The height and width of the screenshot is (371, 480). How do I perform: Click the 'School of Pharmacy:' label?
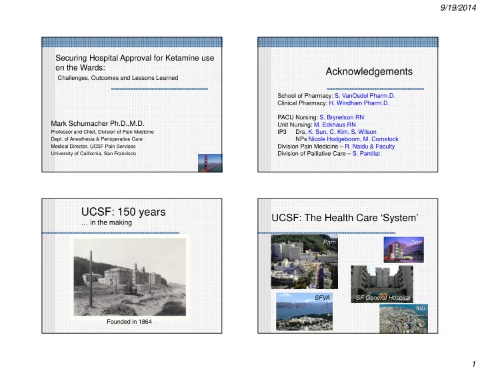pyautogui.click(x=305, y=96)
